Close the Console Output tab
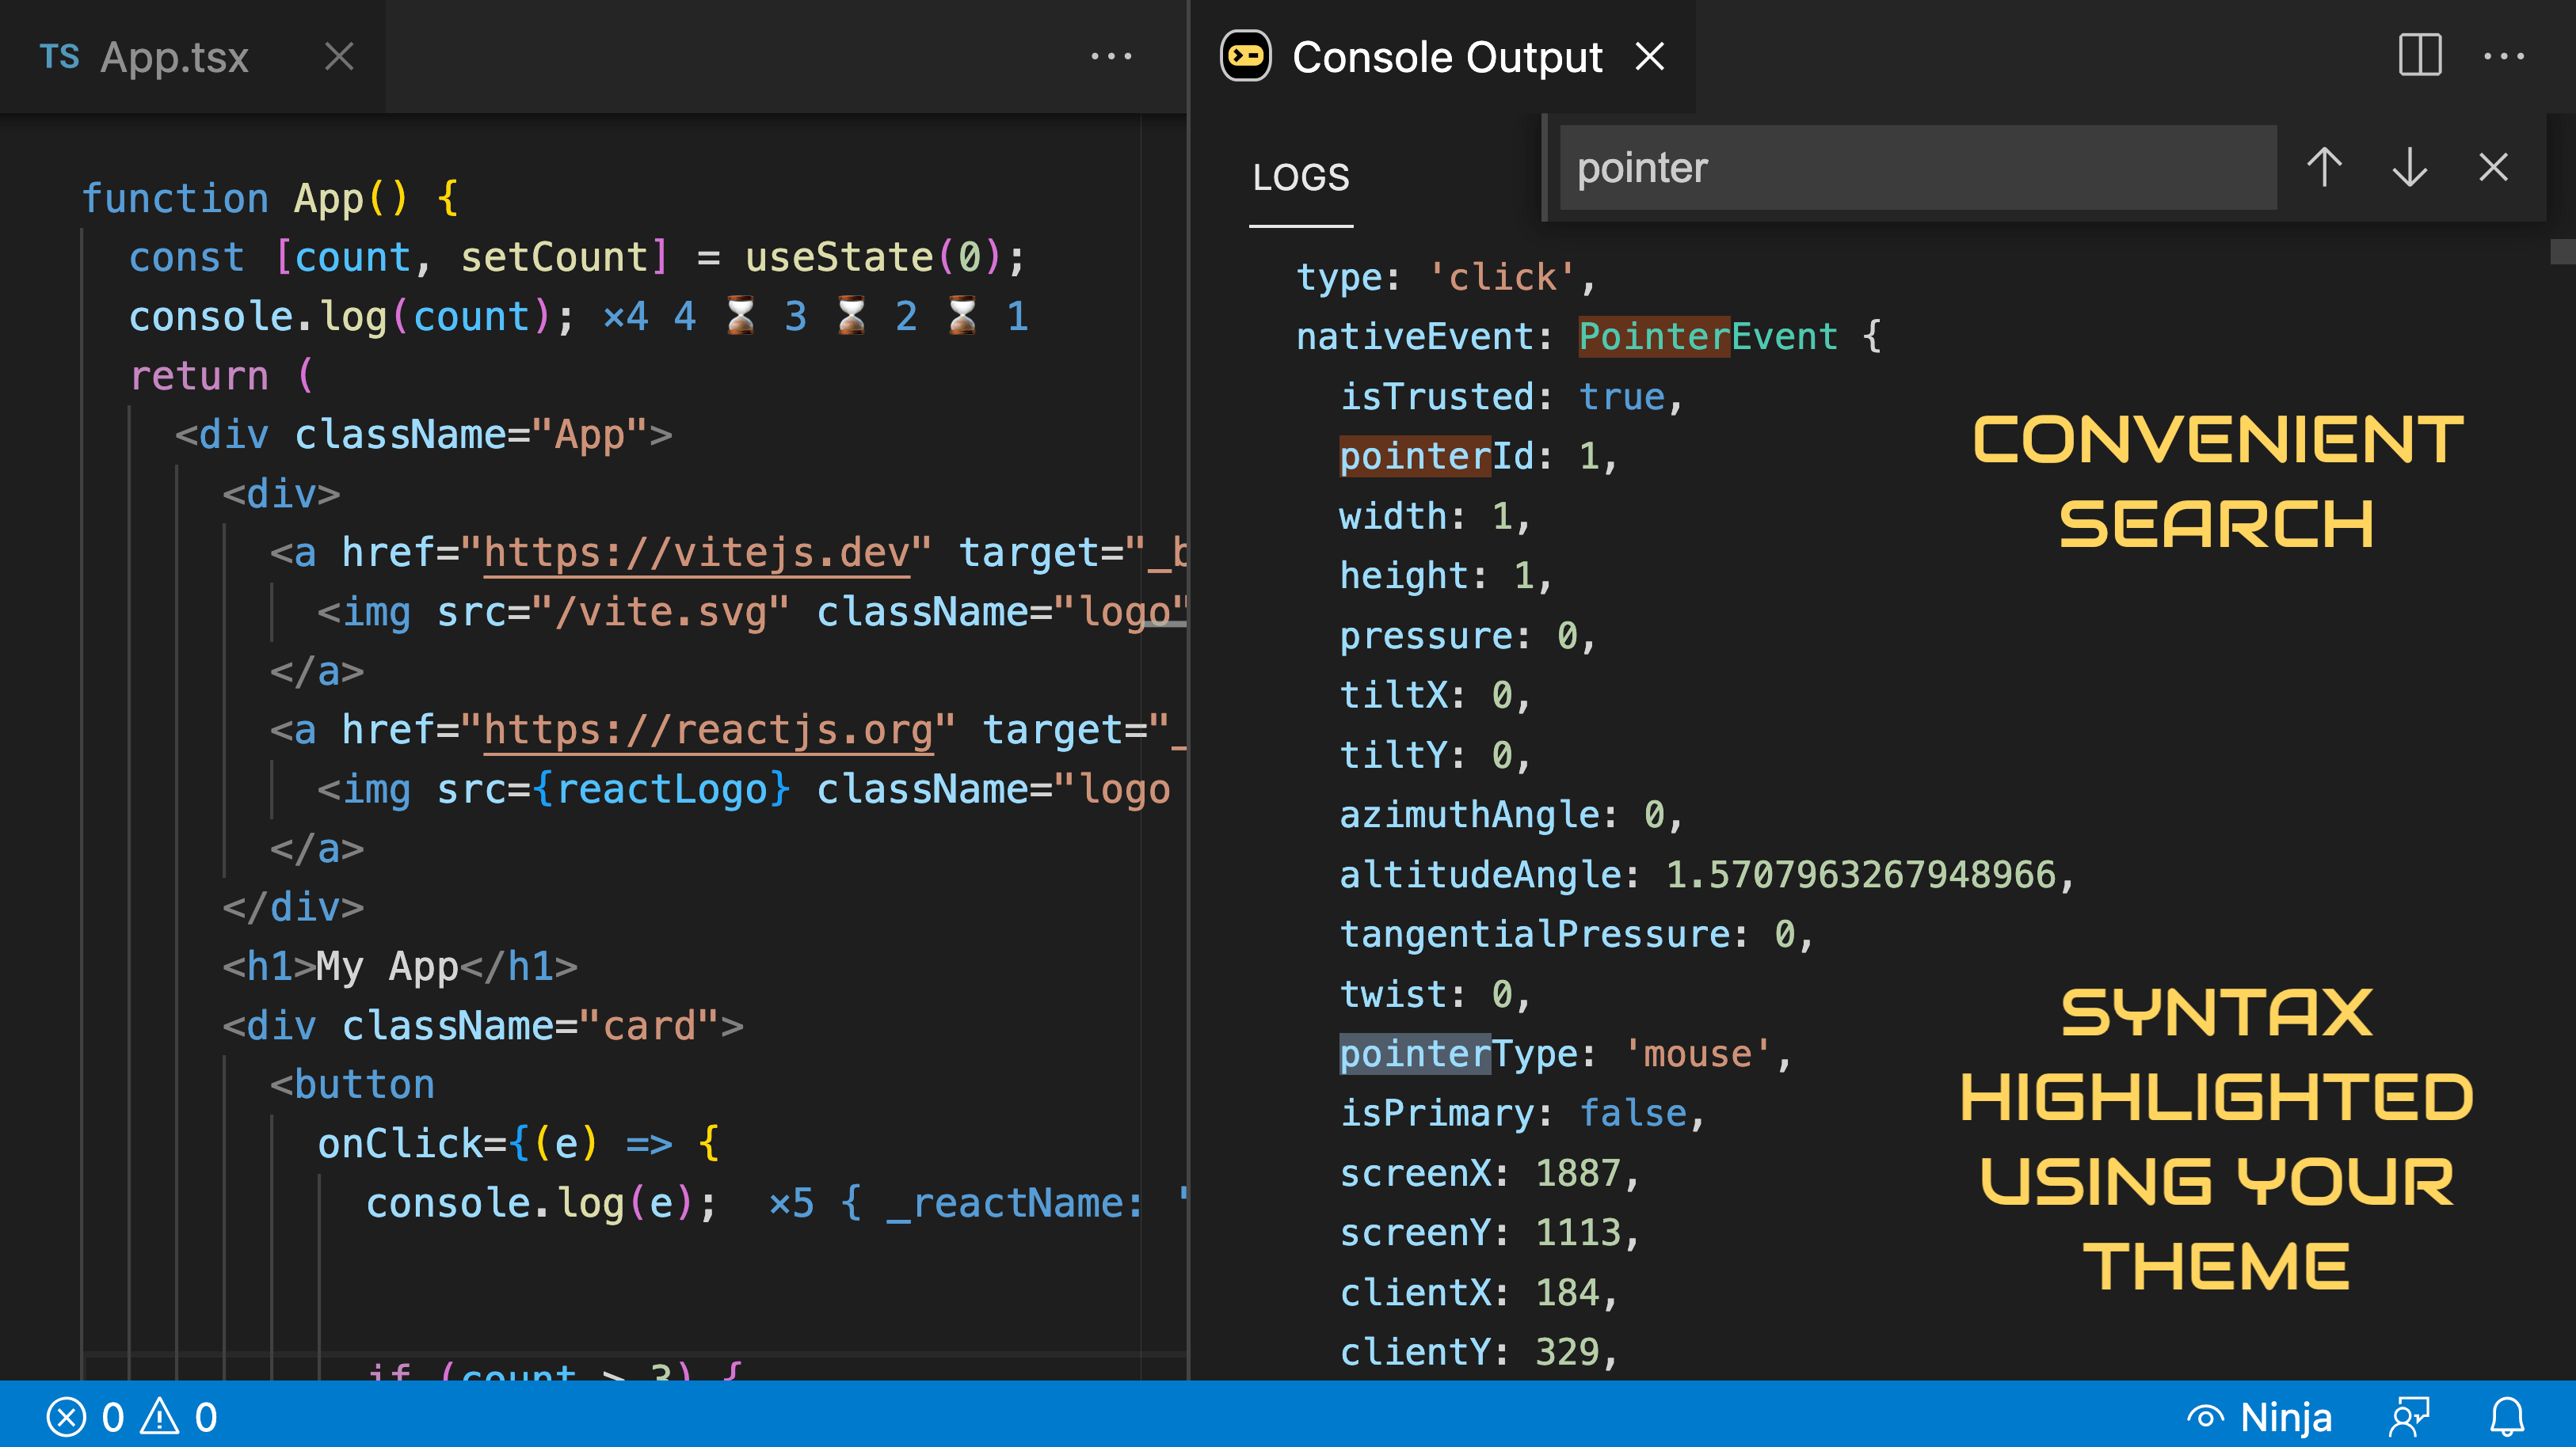Image resolution: width=2576 pixels, height=1447 pixels. coord(1649,56)
